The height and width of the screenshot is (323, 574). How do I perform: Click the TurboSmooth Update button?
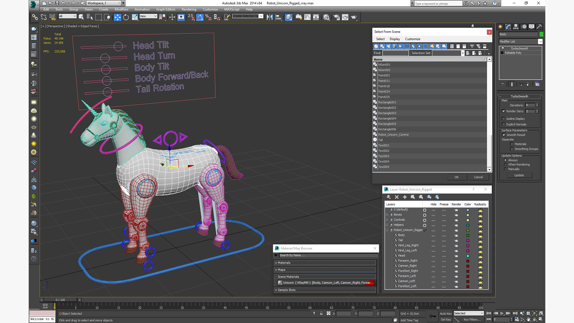point(519,175)
